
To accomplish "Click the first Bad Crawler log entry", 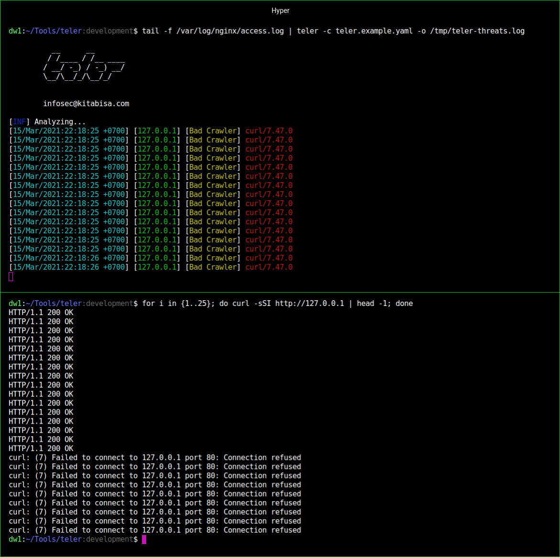I will [151, 131].
